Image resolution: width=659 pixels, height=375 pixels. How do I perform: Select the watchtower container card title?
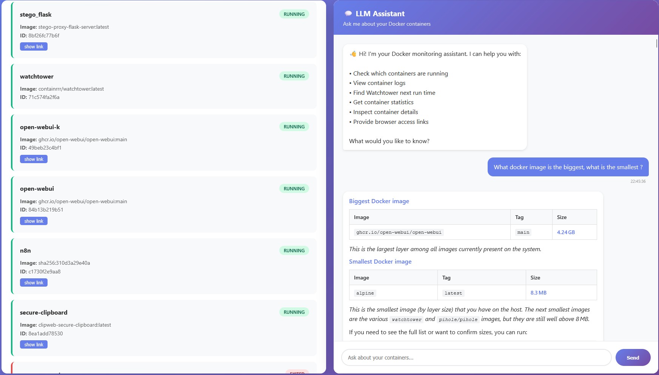pos(37,77)
